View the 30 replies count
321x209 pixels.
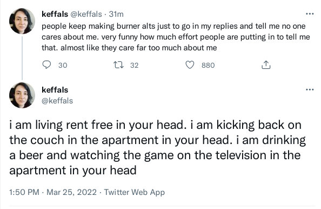[63, 65]
